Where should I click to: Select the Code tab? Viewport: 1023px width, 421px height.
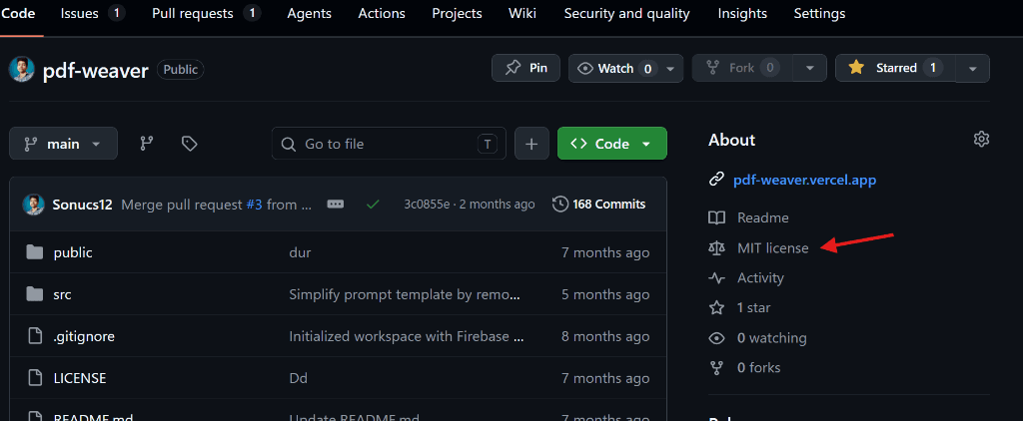point(18,13)
